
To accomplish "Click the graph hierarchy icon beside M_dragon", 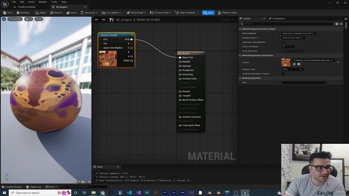I will [x=111, y=20].
